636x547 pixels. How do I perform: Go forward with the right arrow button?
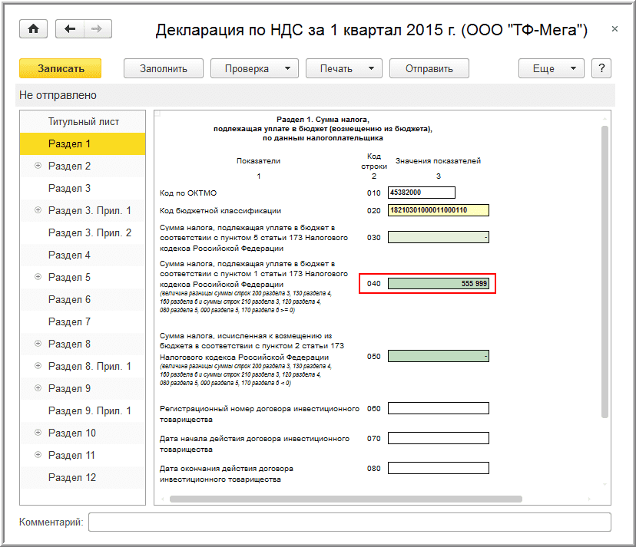[98, 28]
